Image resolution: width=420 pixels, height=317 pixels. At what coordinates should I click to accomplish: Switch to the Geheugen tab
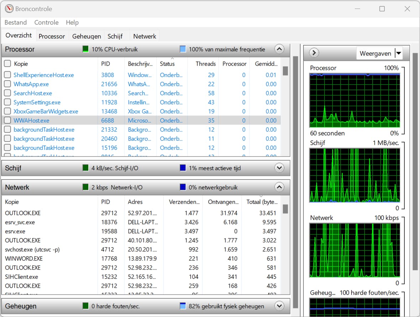(x=87, y=36)
